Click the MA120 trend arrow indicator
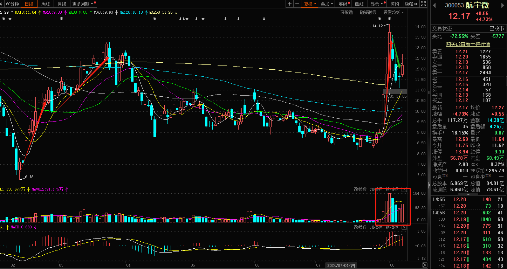The width and height of the screenshot is (507, 269). point(146,12)
